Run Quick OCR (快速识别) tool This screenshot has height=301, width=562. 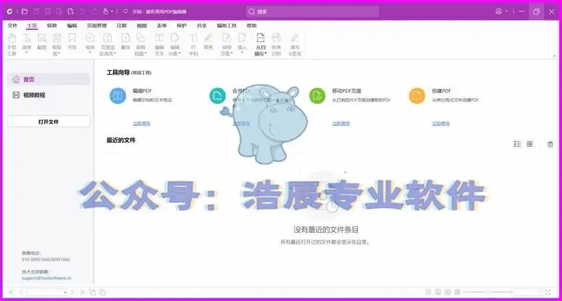click(x=276, y=44)
